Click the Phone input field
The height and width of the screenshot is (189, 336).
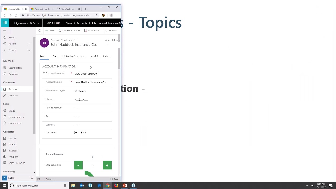pyautogui.click(x=93, y=99)
